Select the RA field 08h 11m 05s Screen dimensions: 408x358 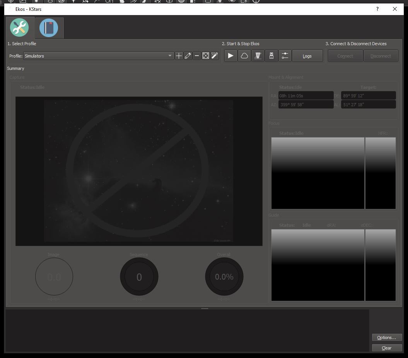(306, 96)
